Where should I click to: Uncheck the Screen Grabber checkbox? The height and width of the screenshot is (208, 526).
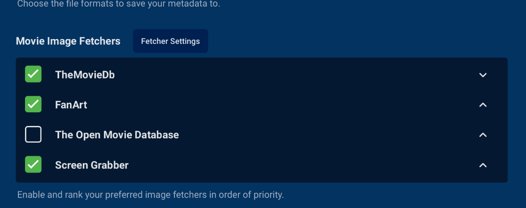33,165
